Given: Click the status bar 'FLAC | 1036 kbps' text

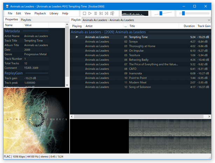Looking at the screenshot, I should click(14, 156).
